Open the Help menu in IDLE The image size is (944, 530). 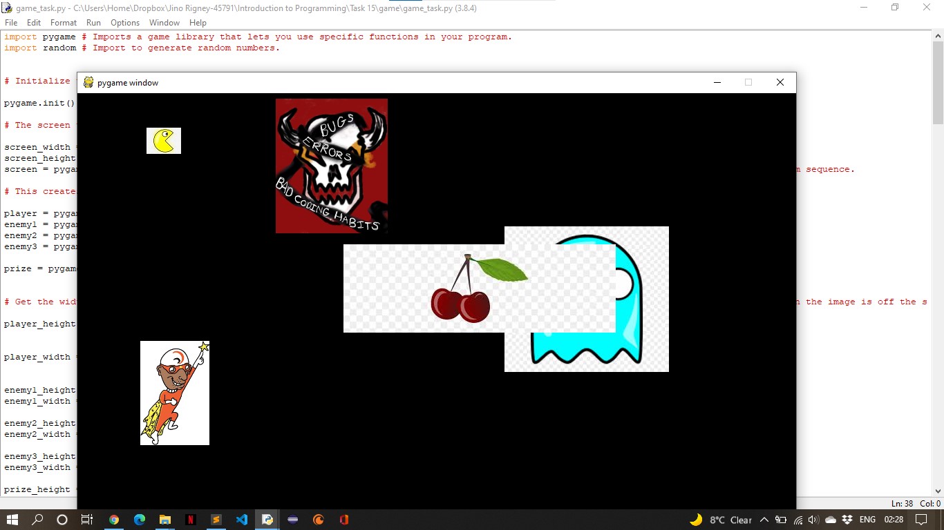[198, 23]
